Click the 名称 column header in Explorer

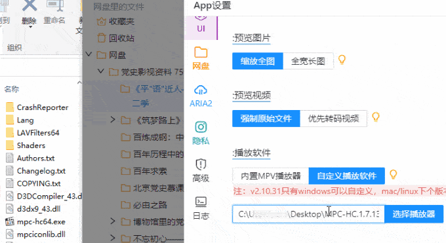pyautogui.click(x=12, y=89)
